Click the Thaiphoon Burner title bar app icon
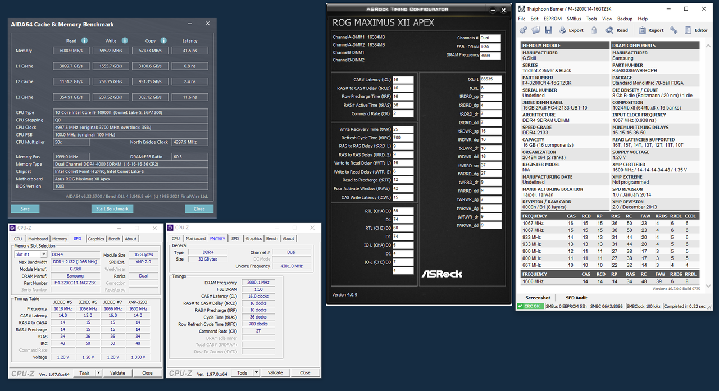The image size is (719, 391). 521,9
